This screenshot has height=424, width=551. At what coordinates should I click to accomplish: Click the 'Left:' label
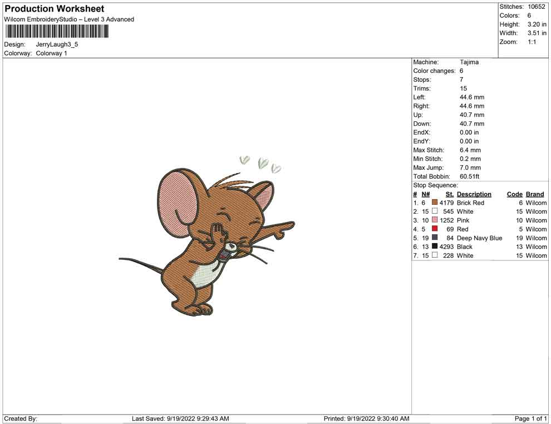coord(419,97)
